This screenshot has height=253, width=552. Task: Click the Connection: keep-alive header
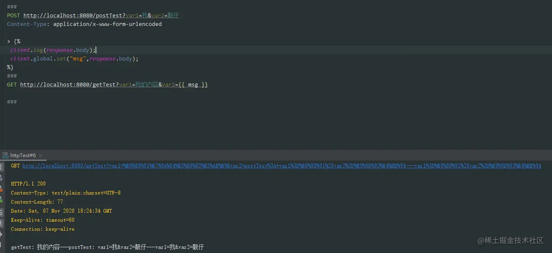point(43,229)
